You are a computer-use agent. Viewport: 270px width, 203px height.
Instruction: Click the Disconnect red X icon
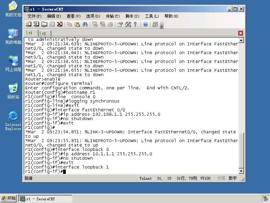pos(60,24)
